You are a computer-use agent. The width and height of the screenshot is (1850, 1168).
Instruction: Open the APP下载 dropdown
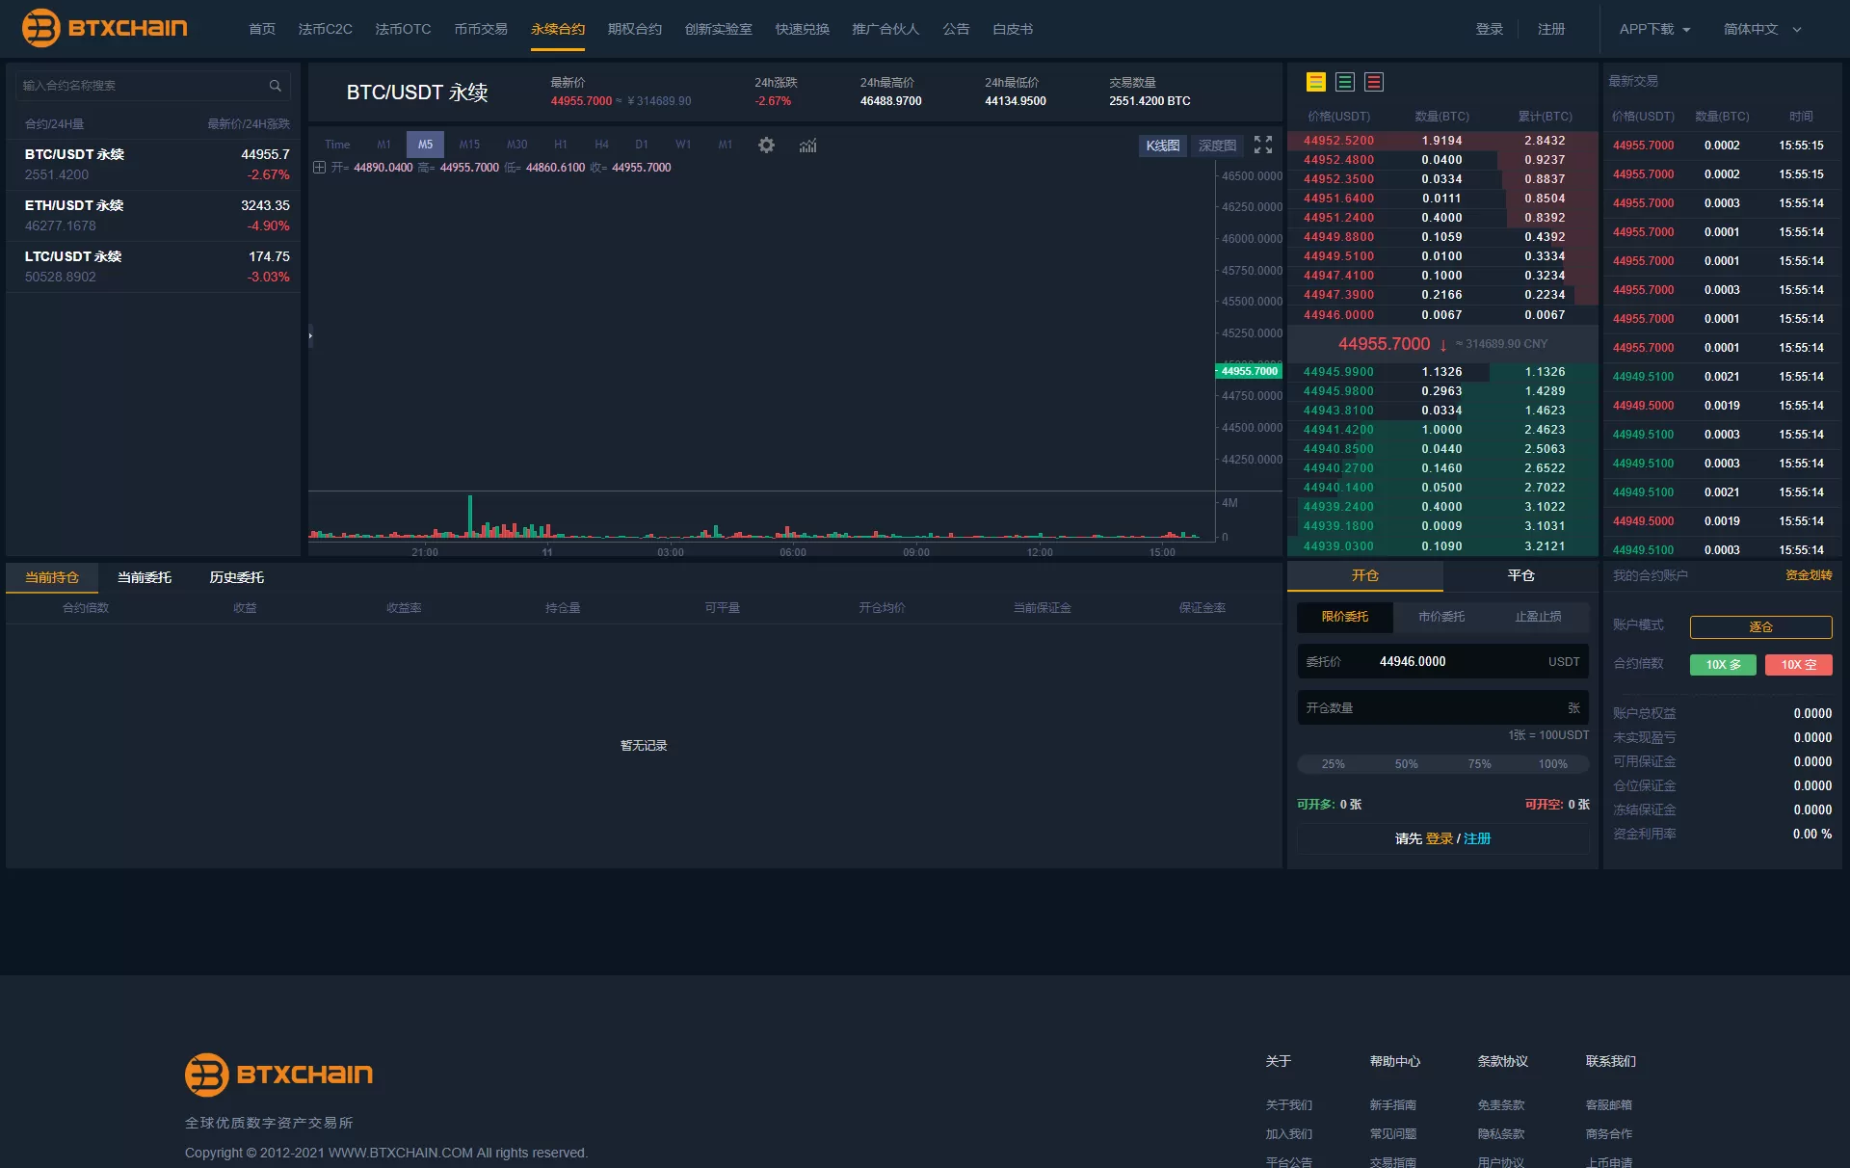click(x=1654, y=29)
